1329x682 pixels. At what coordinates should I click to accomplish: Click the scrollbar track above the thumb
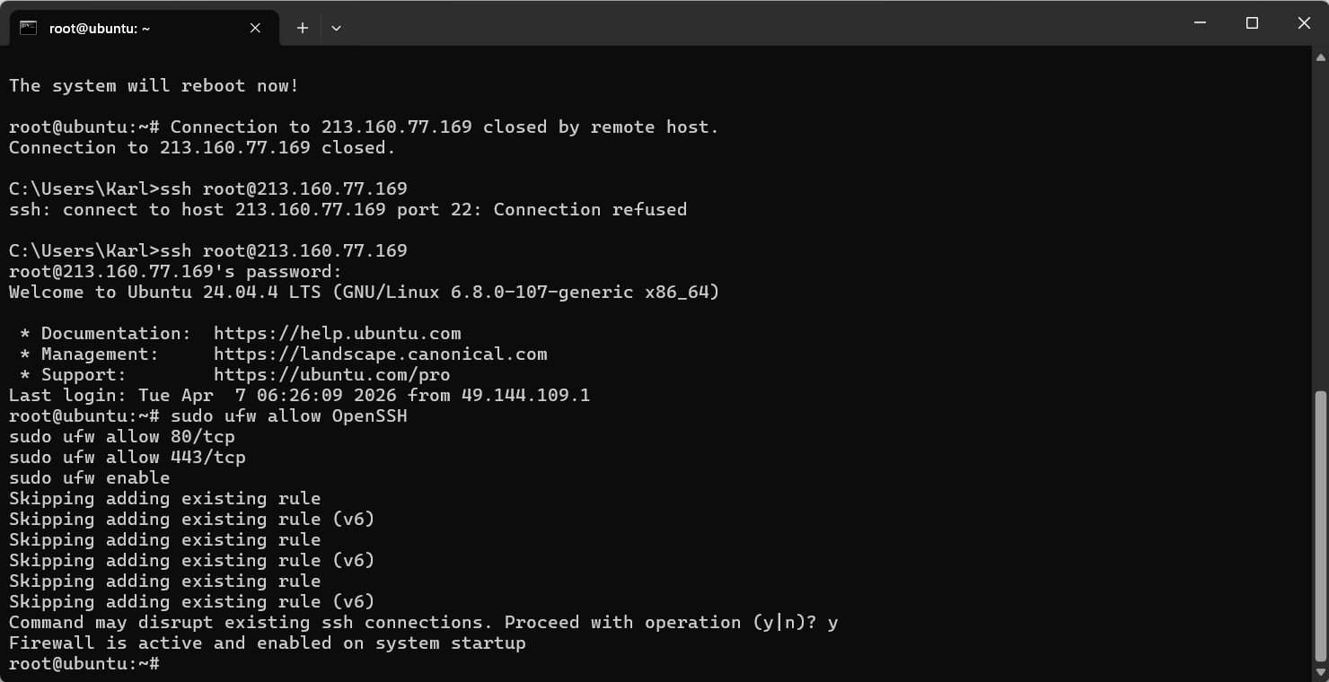(x=1321, y=224)
